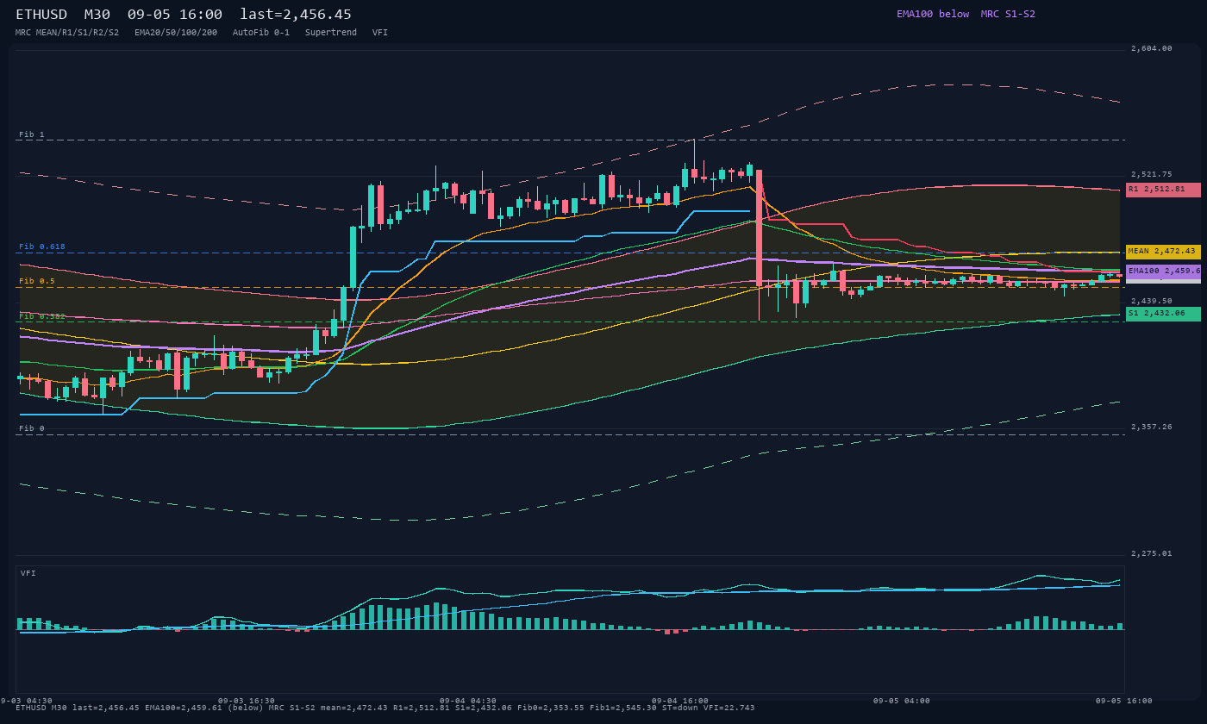This screenshot has width=1207, height=724.
Task: Click the 'Fib 1' level label
Action: 32,135
